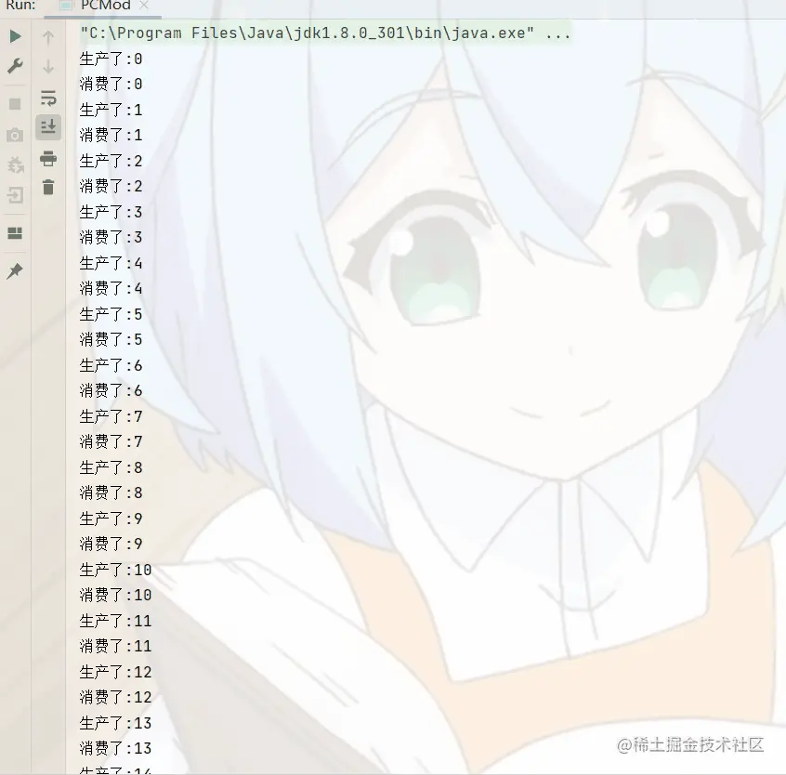Click the Stop process square icon
The width and height of the screenshot is (786, 775).
click(15, 104)
